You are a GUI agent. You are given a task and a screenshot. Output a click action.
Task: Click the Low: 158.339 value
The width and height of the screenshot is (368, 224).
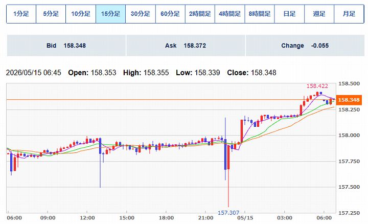(198, 73)
